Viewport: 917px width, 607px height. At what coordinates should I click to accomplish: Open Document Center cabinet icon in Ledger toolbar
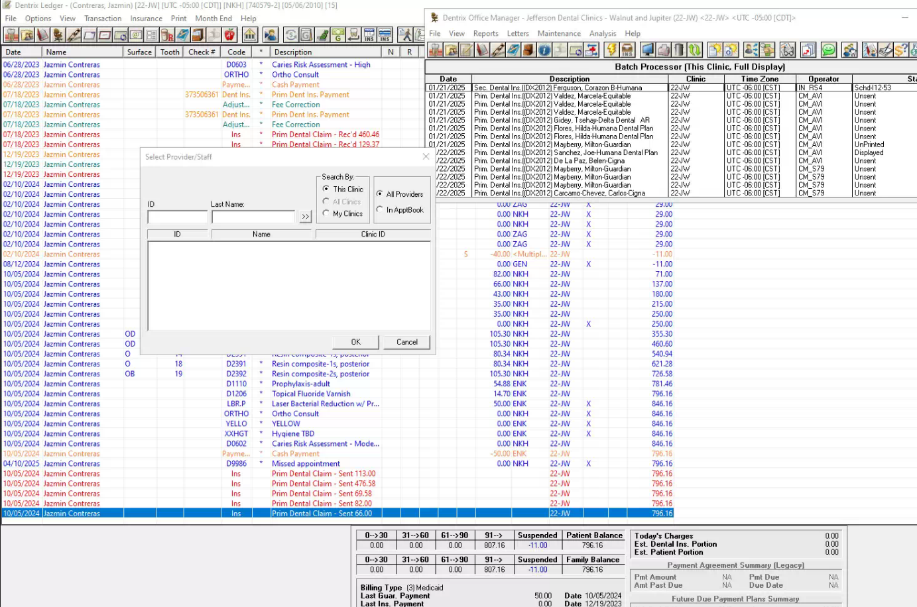(199, 34)
